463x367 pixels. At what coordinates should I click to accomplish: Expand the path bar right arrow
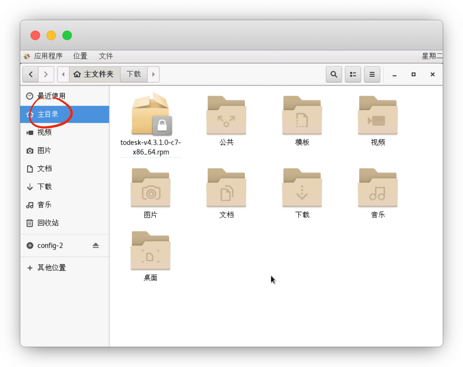[x=153, y=74]
